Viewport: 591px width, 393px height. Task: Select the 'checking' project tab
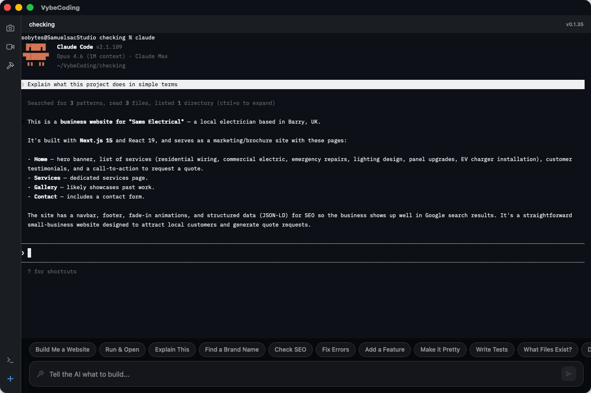(x=42, y=25)
